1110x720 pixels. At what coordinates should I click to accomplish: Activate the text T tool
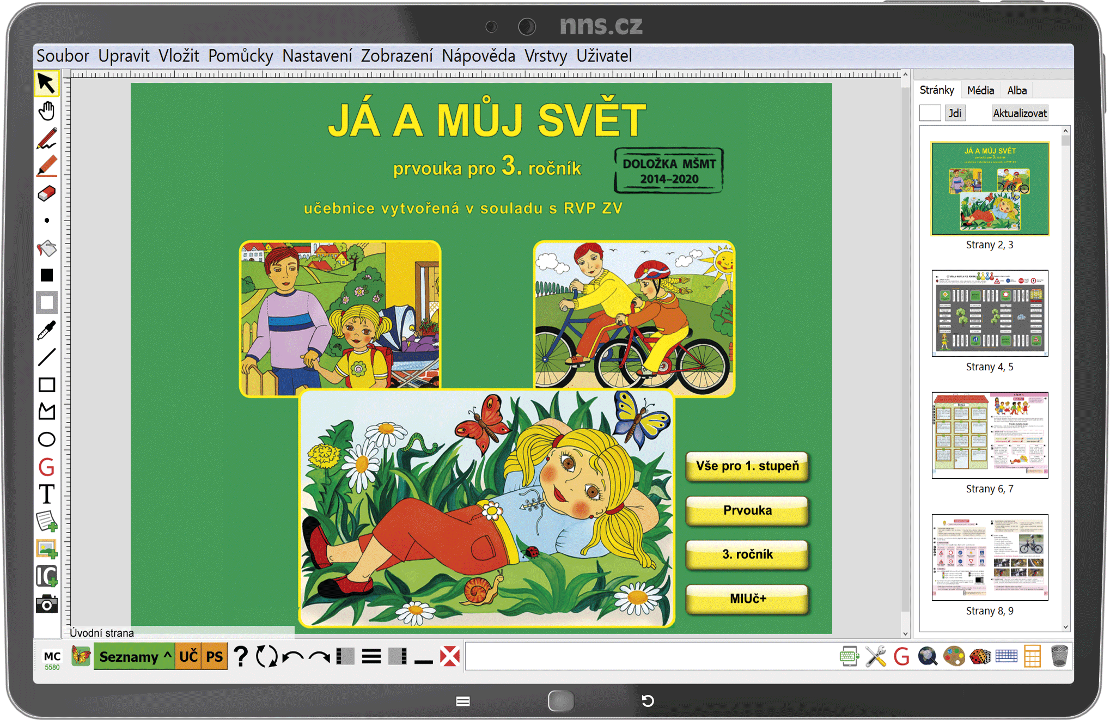[46, 494]
